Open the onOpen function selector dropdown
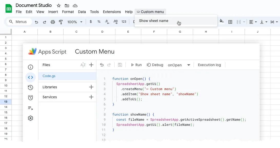This screenshot has height=148, width=280. [179, 65]
